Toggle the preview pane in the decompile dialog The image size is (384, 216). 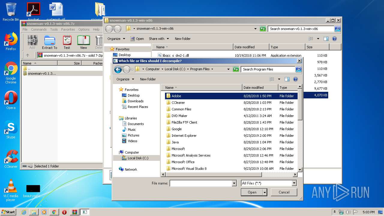point(287,79)
